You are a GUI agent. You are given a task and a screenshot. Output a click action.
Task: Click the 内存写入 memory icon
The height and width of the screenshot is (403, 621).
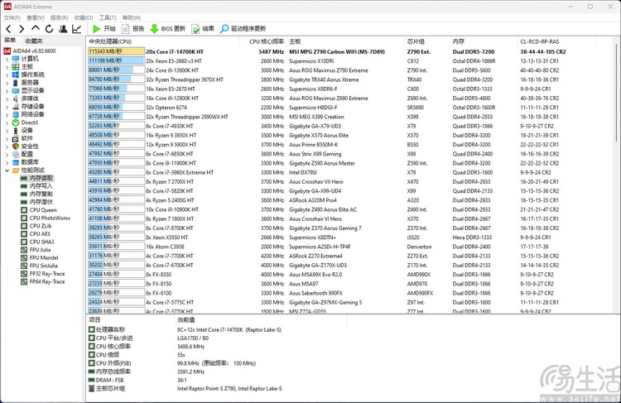coord(24,186)
